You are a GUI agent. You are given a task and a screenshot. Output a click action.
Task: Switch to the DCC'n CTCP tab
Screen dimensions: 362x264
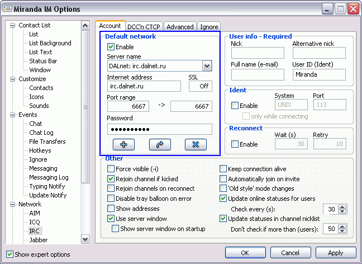coord(144,27)
